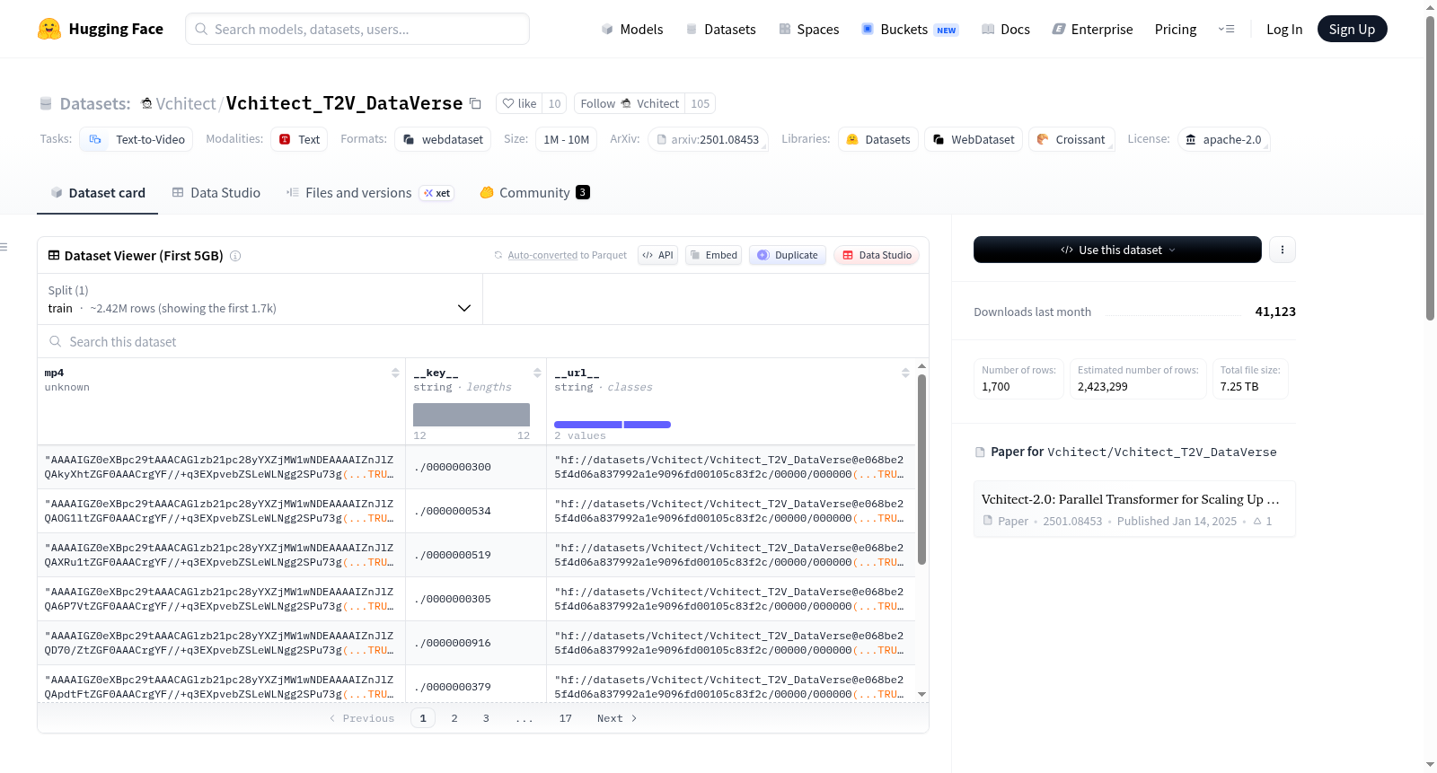Sort the mp4 column
This screenshot has width=1437, height=773.
395,373
